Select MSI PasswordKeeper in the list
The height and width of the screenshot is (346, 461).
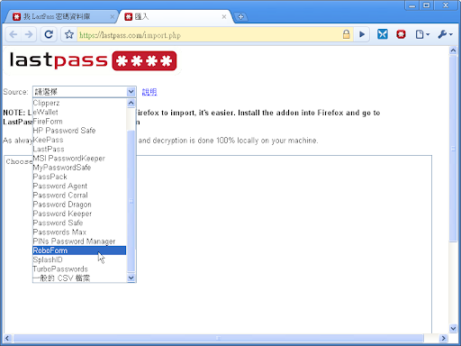(79, 159)
